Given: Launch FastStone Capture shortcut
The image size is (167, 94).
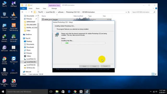Looking at the screenshot, I should click(x=14, y=83).
